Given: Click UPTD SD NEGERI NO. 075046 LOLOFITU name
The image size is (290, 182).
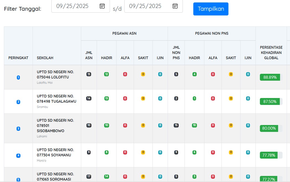Looking at the screenshot, I should [x=55, y=74].
